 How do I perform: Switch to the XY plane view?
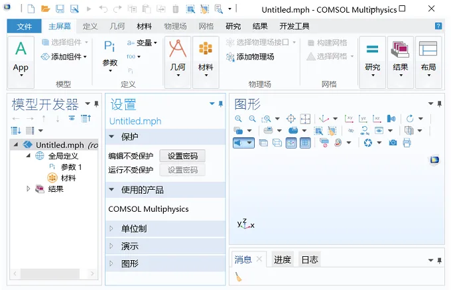coord(349,119)
